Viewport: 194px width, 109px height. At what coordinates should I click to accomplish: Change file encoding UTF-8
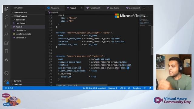pos(122,88)
